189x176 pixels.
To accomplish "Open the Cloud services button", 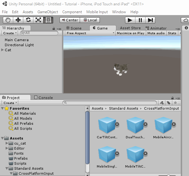I will coord(185,20).
